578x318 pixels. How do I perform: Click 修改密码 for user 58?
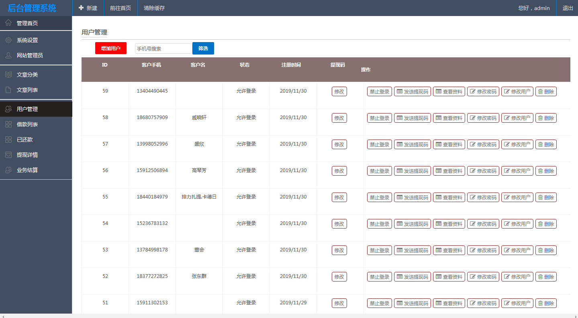(483, 118)
